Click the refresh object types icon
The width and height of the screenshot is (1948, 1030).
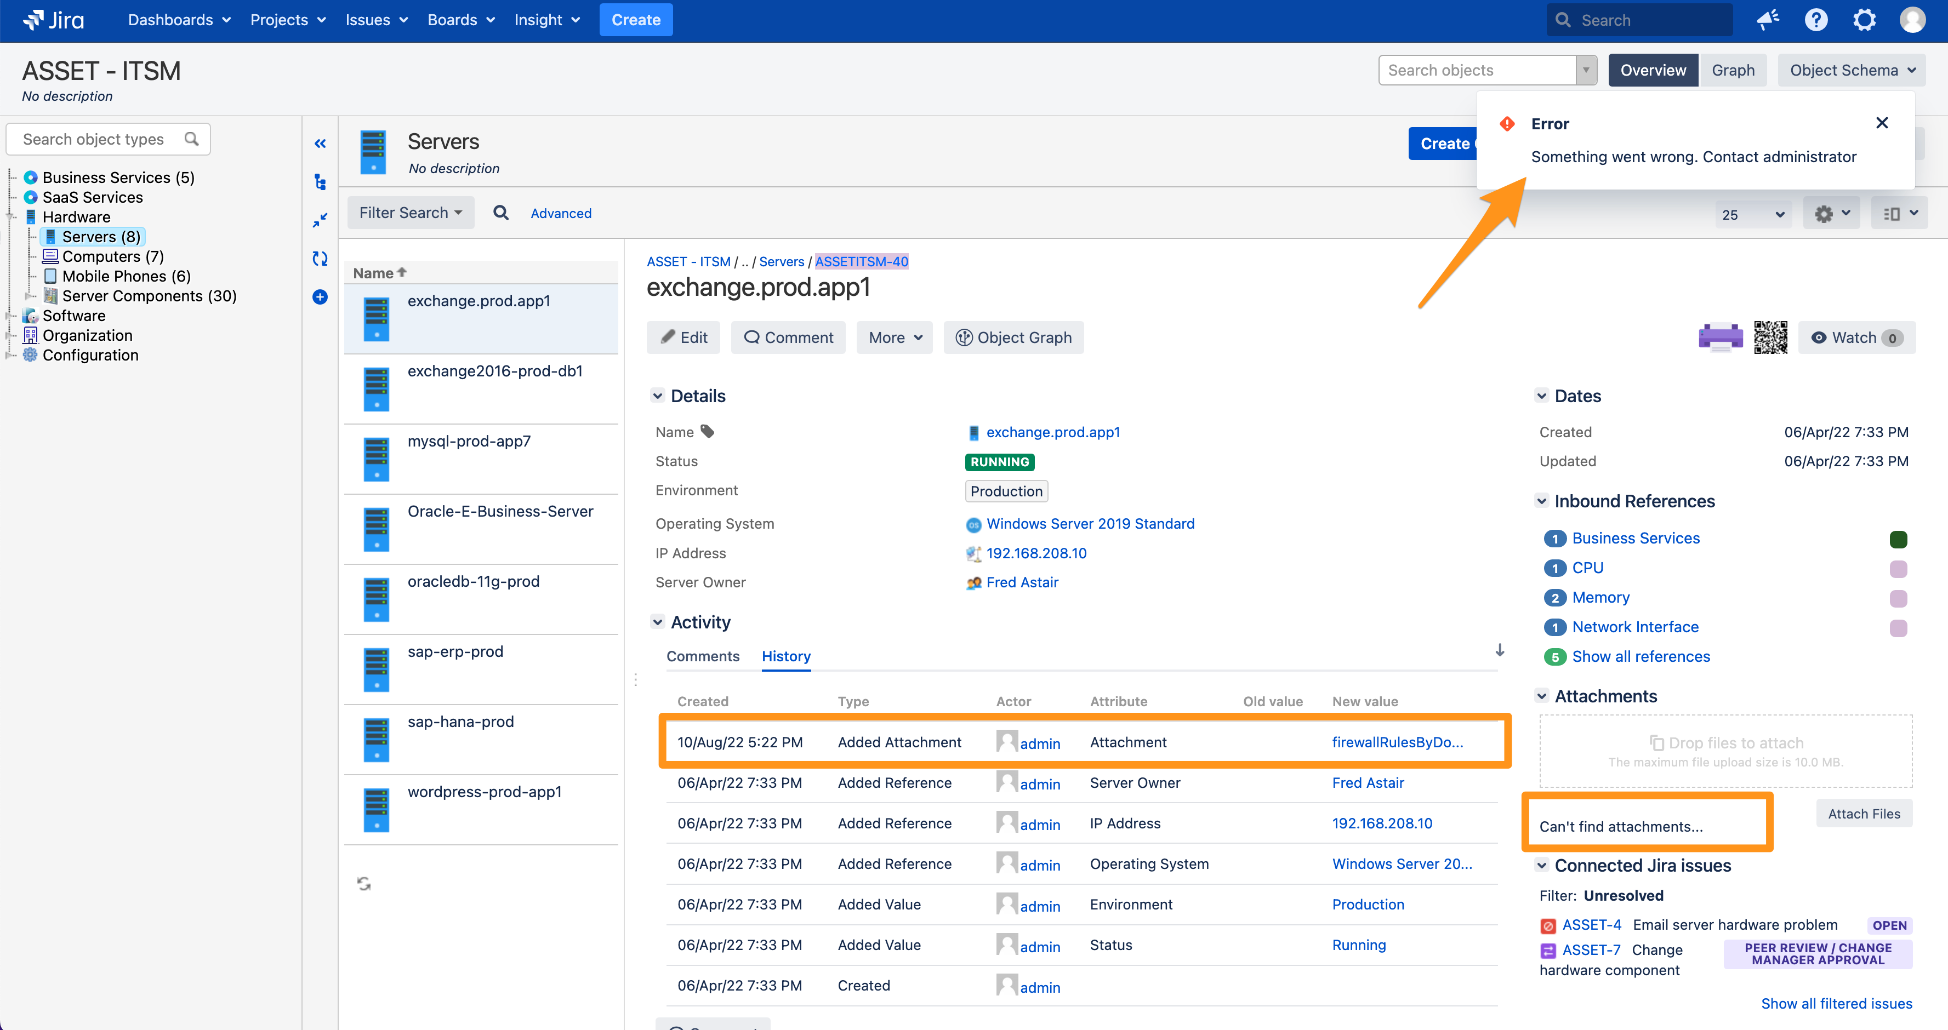(320, 259)
